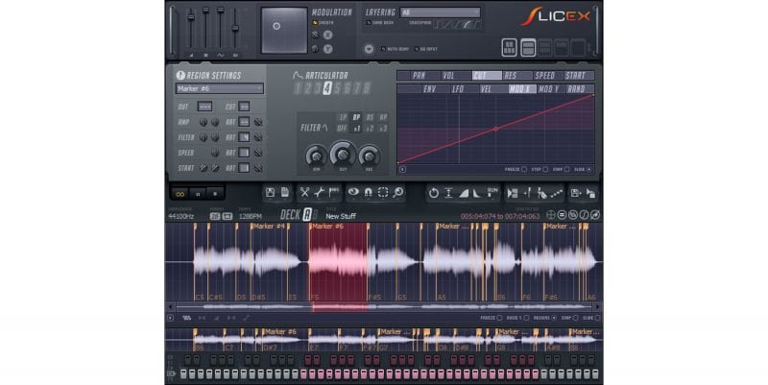Click the export save-with-arrow icon
The image size is (768, 385).
(575, 193)
